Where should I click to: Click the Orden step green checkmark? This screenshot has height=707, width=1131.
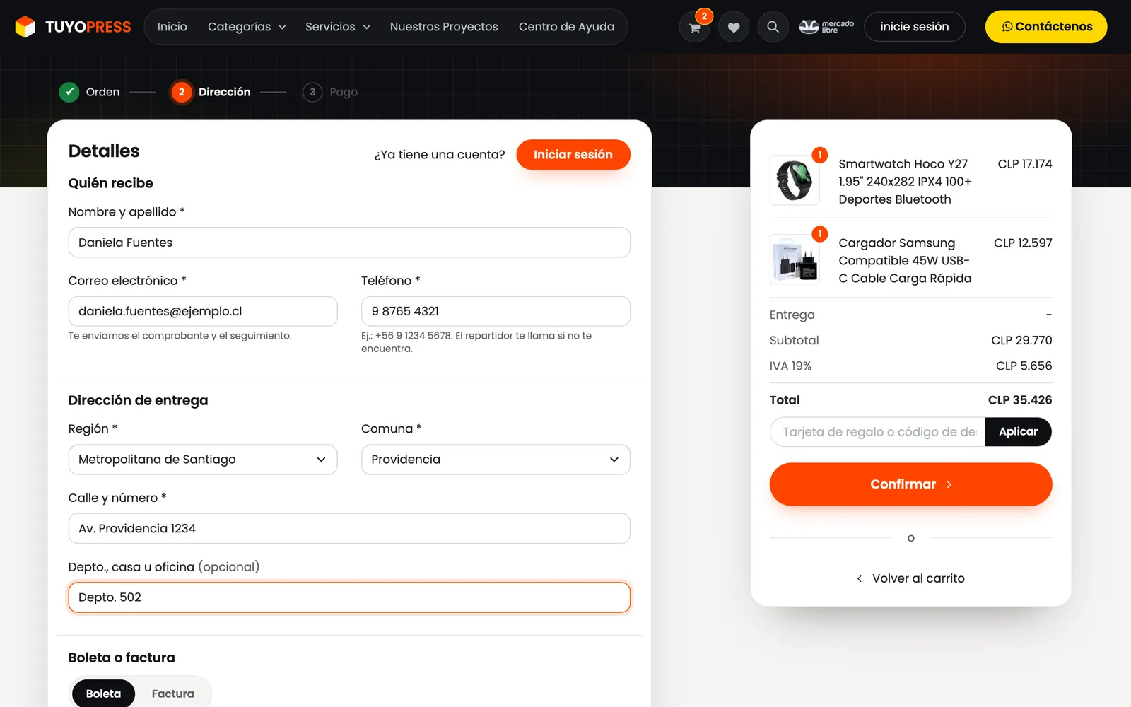pyautogui.click(x=69, y=92)
